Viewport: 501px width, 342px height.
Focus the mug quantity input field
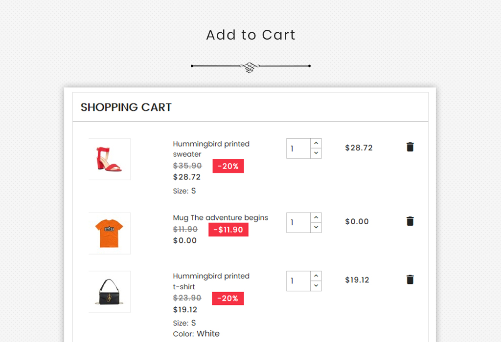(x=298, y=223)
